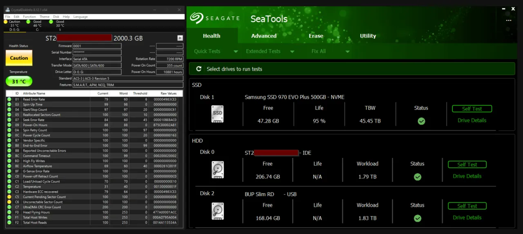Click the green status checkmark for Disk 2
Screen dimensions: 523x234
(x=417, y=219)
